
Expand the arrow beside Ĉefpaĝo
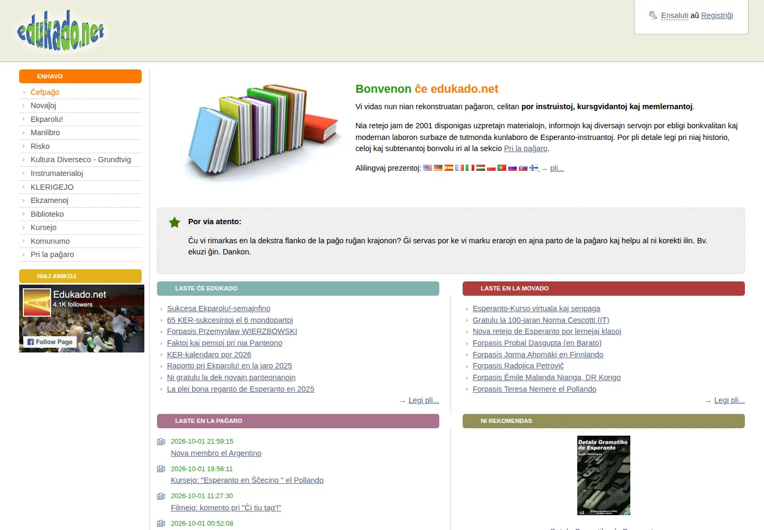(x=24, y=92)
